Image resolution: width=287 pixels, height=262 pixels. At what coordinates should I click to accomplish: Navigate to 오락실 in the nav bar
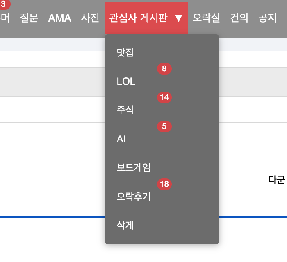coord(206,18)
